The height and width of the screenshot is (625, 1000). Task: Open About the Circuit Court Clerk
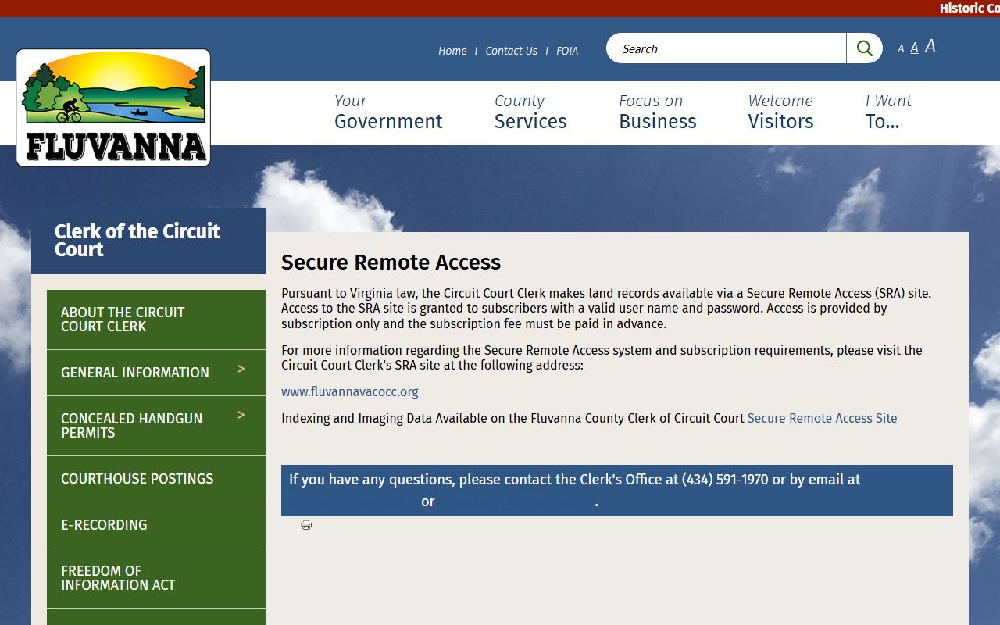[x=156, y=320]
